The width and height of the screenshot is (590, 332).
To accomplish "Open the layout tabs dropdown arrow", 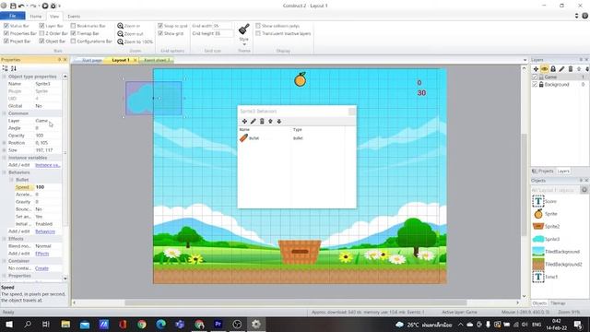I will coord(525,60).
